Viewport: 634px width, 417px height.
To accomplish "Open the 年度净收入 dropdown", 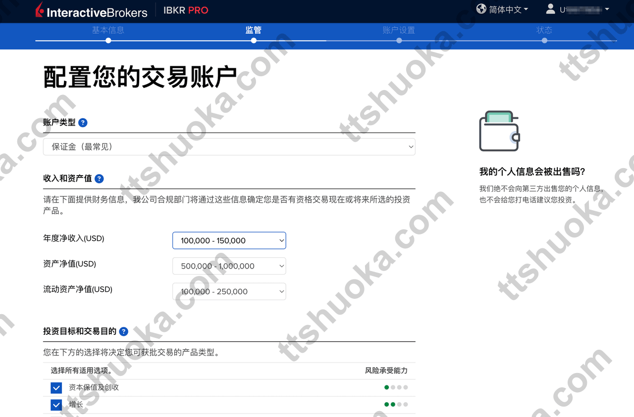I will 229,240.
